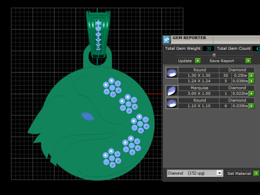Click the 0.036tw weight cell
Viewport: 260px width, 195px height.
[240, 81]
